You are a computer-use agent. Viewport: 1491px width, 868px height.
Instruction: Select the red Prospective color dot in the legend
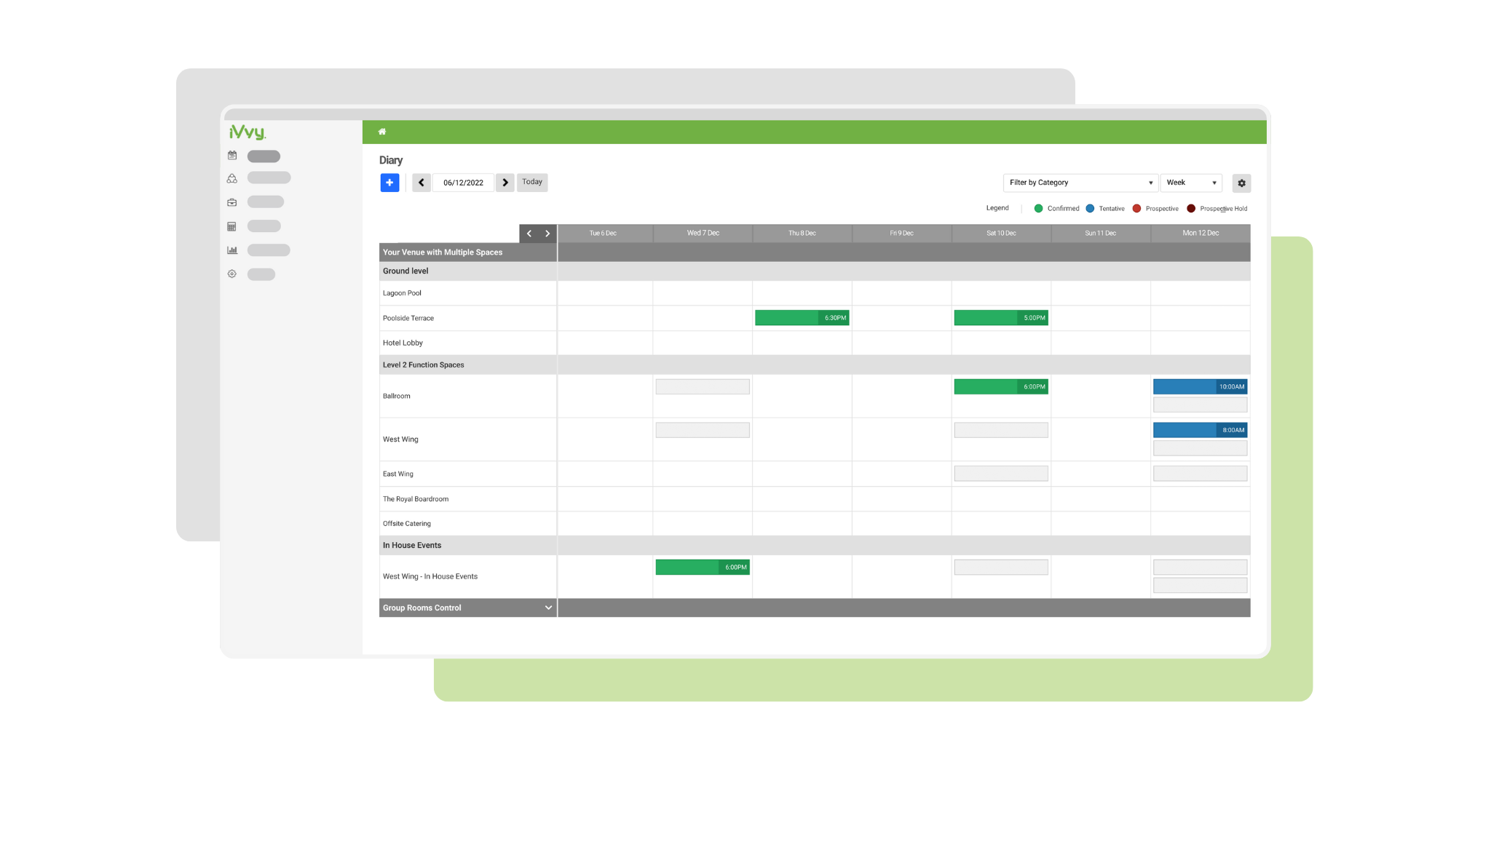click(x=1136, y=208)
